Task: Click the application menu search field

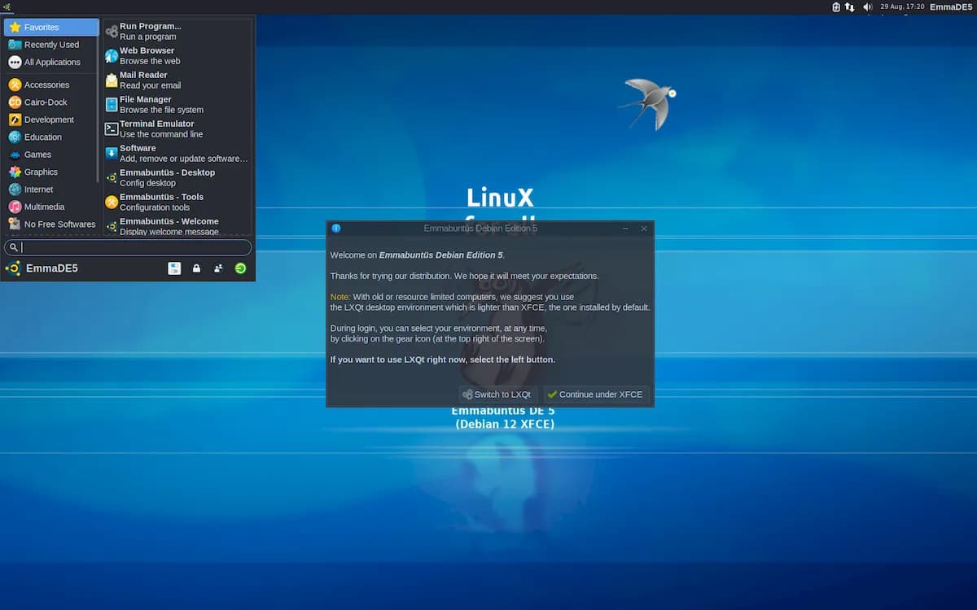Action: point(130,247)
